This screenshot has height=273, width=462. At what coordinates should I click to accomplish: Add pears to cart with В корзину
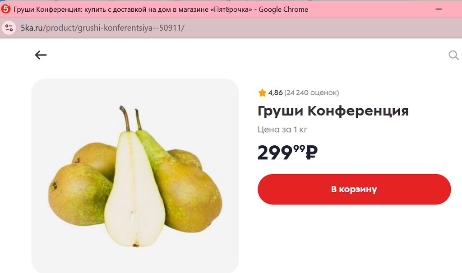[x=354, y=189]
